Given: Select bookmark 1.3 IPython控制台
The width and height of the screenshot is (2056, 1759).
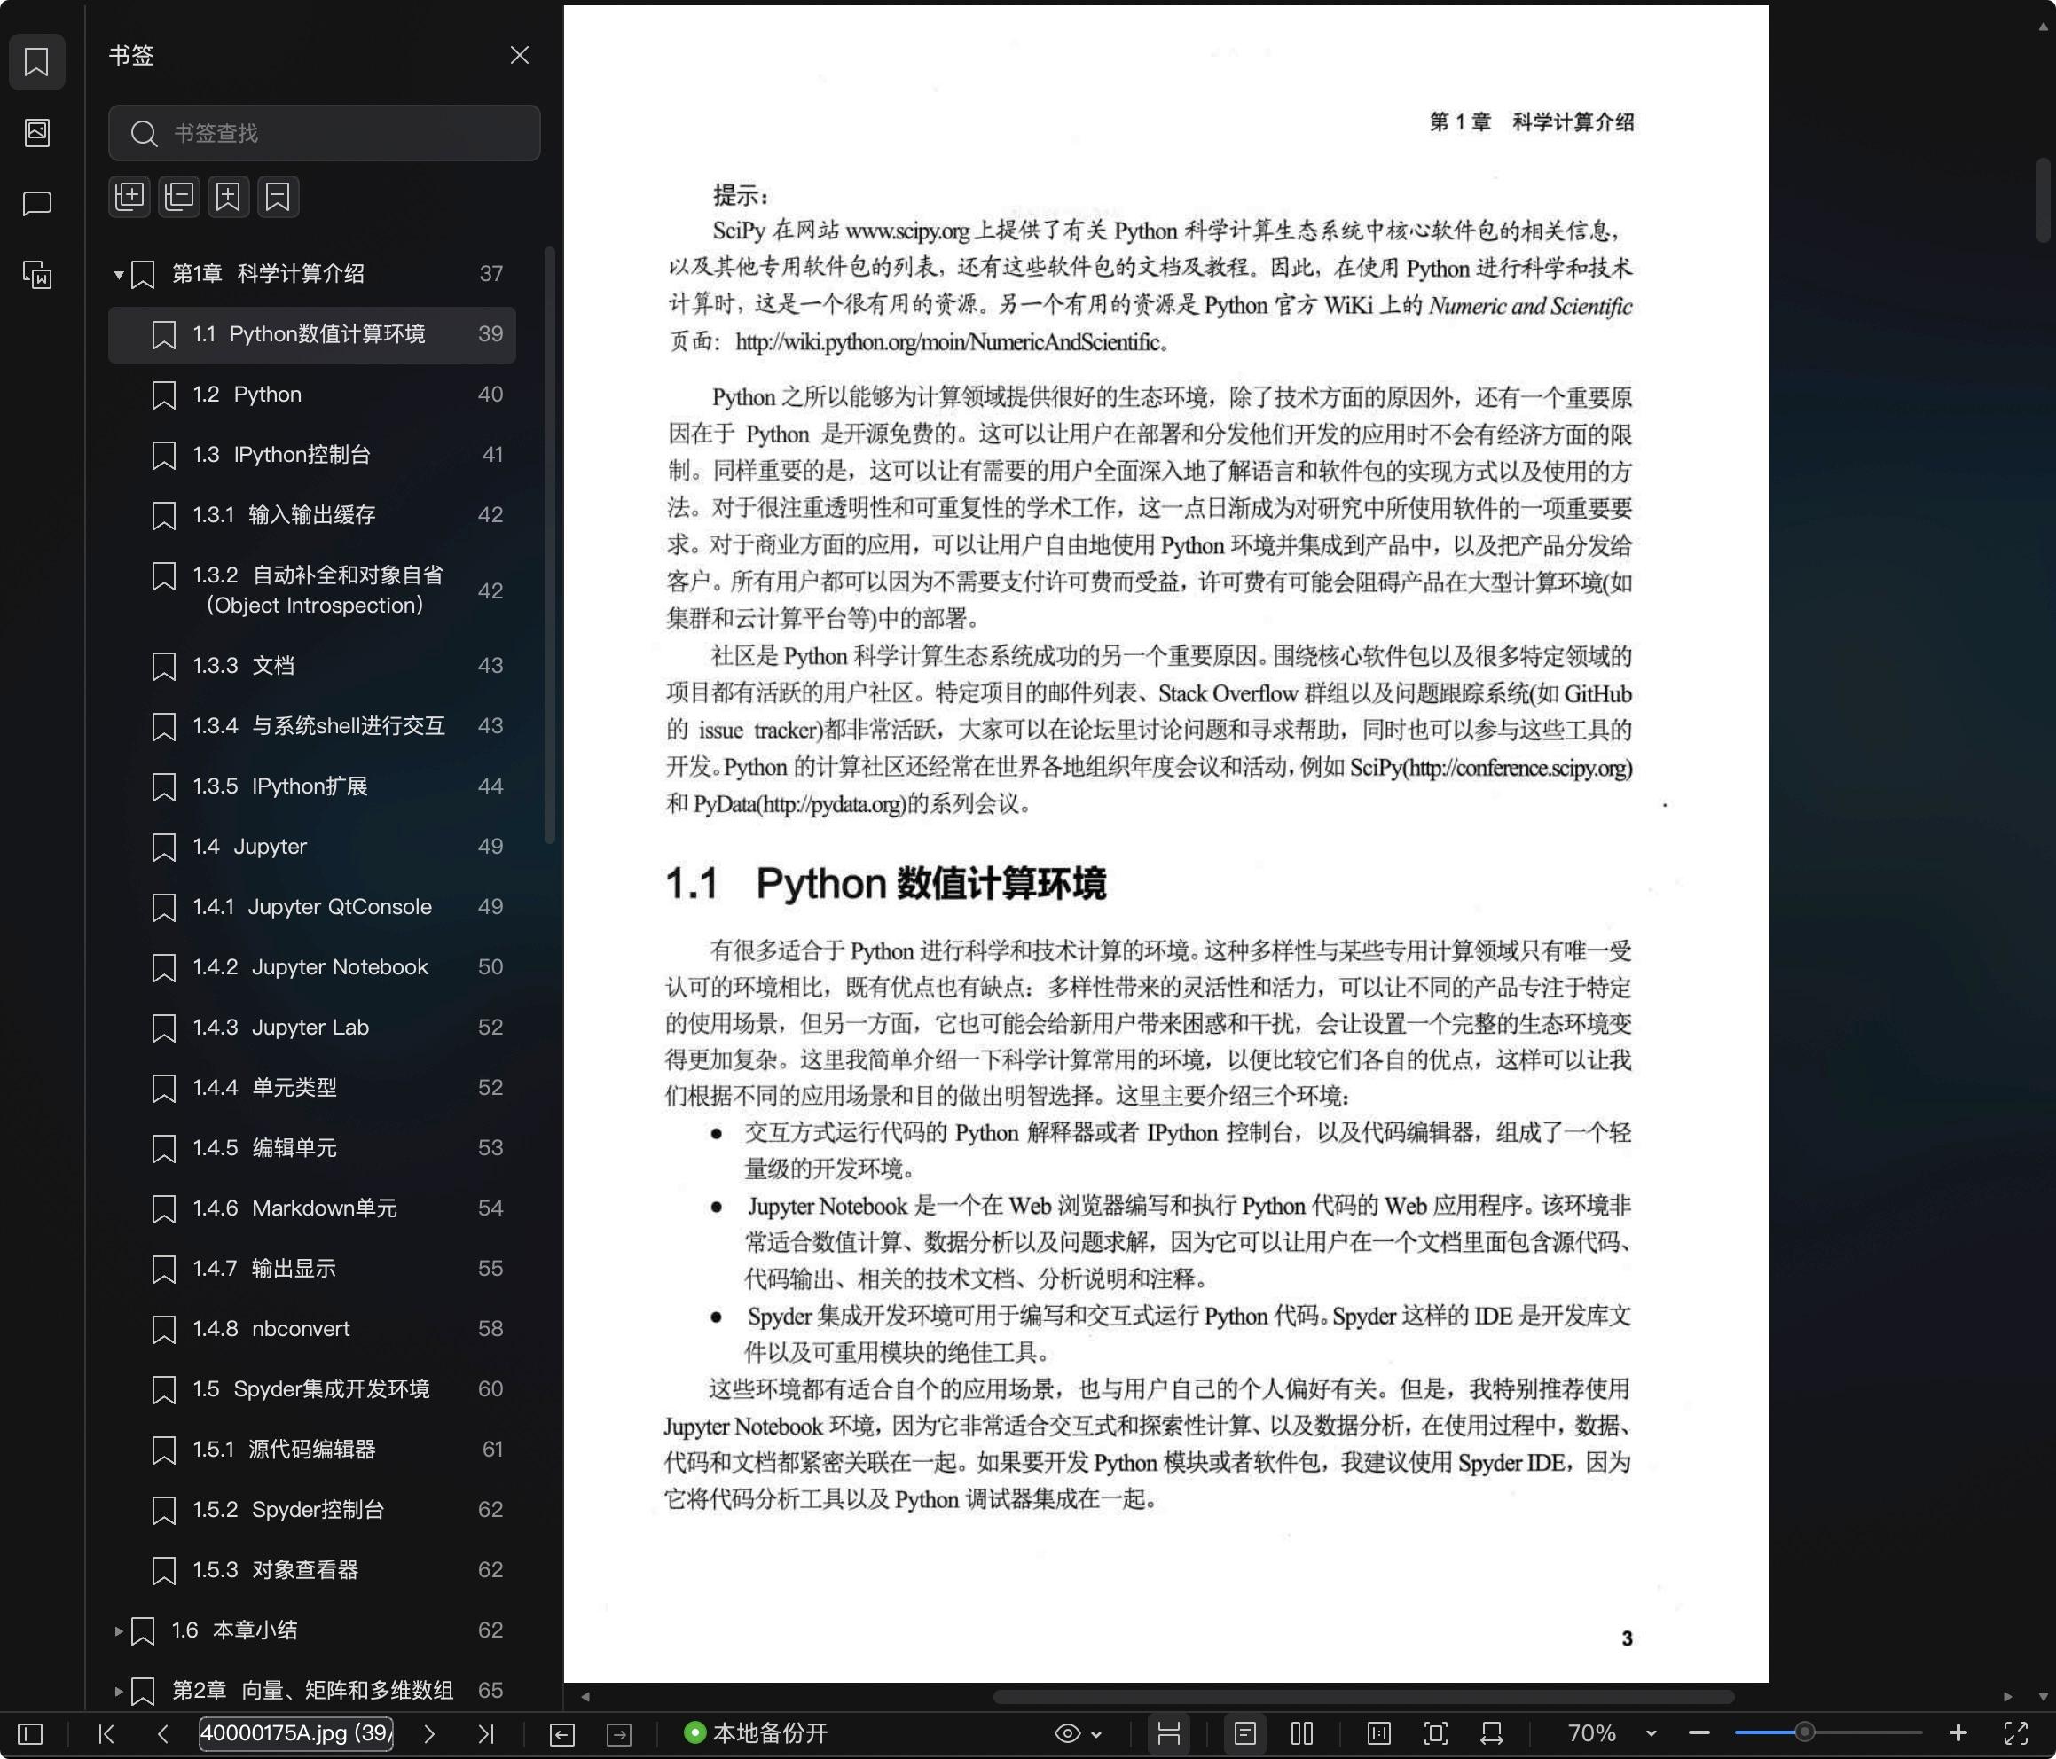Looking at the screenshot, I should [312, 455].
